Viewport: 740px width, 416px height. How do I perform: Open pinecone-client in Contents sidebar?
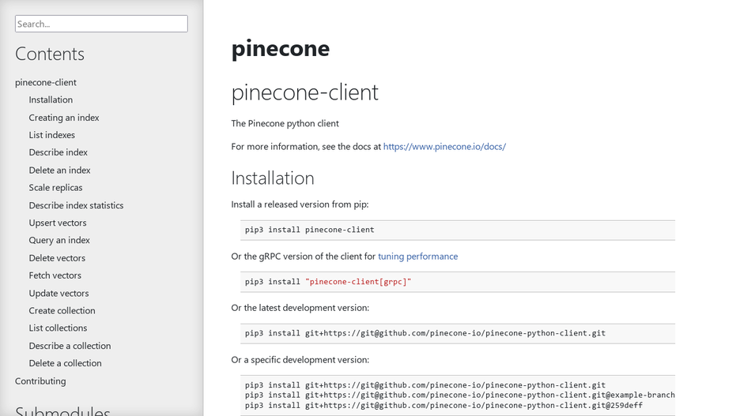[x=46, y=82]
